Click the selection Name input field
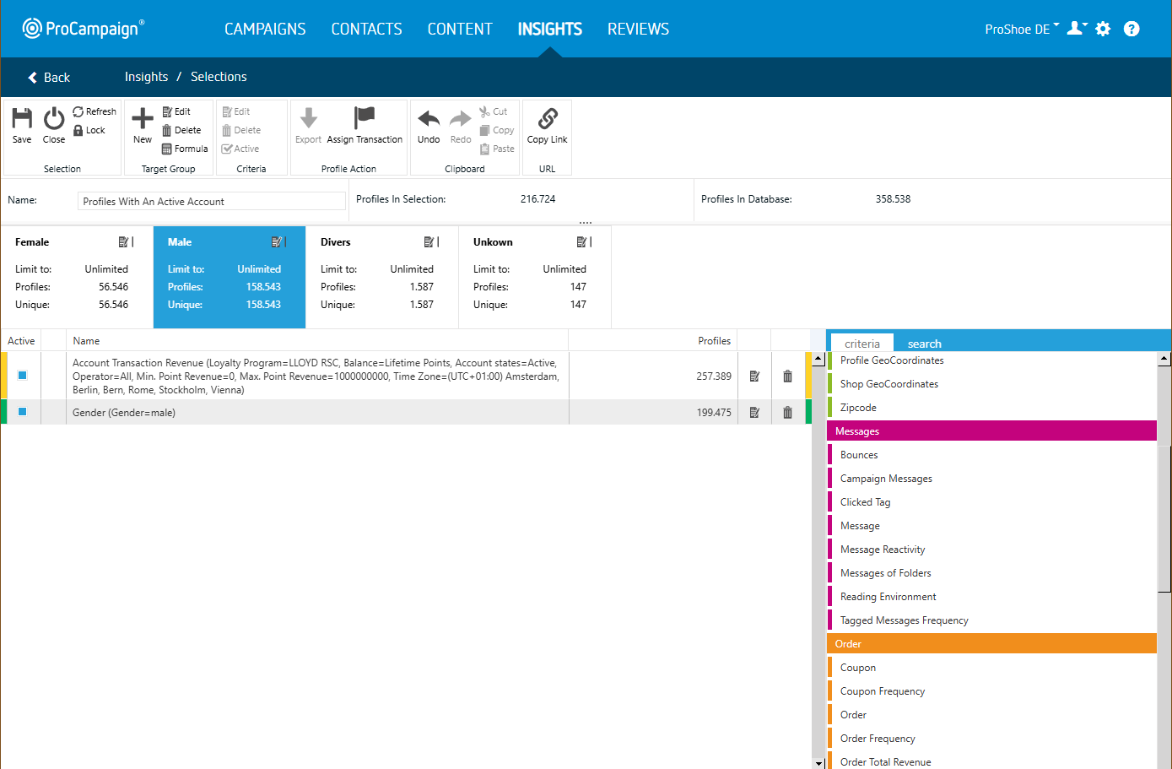1172x769 pixels. (211, 202)
